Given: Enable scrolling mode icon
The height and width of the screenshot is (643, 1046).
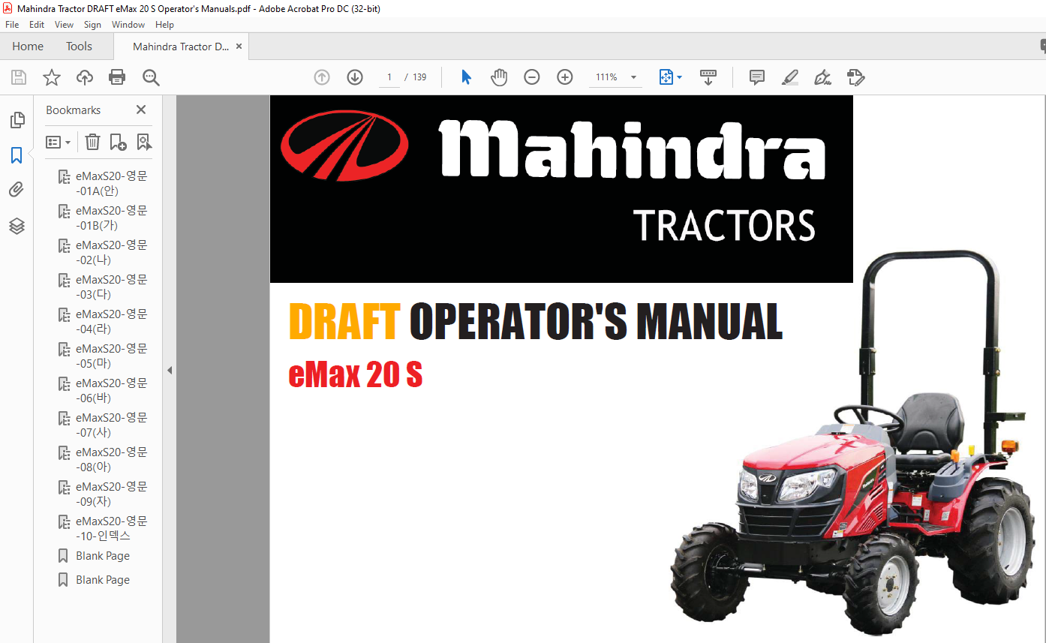Looking at the screenshot, I should [x=708, y=77].
